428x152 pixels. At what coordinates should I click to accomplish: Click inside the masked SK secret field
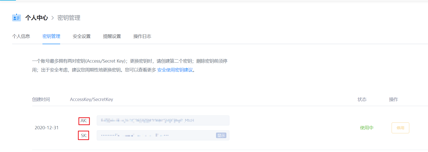point(163,135)
